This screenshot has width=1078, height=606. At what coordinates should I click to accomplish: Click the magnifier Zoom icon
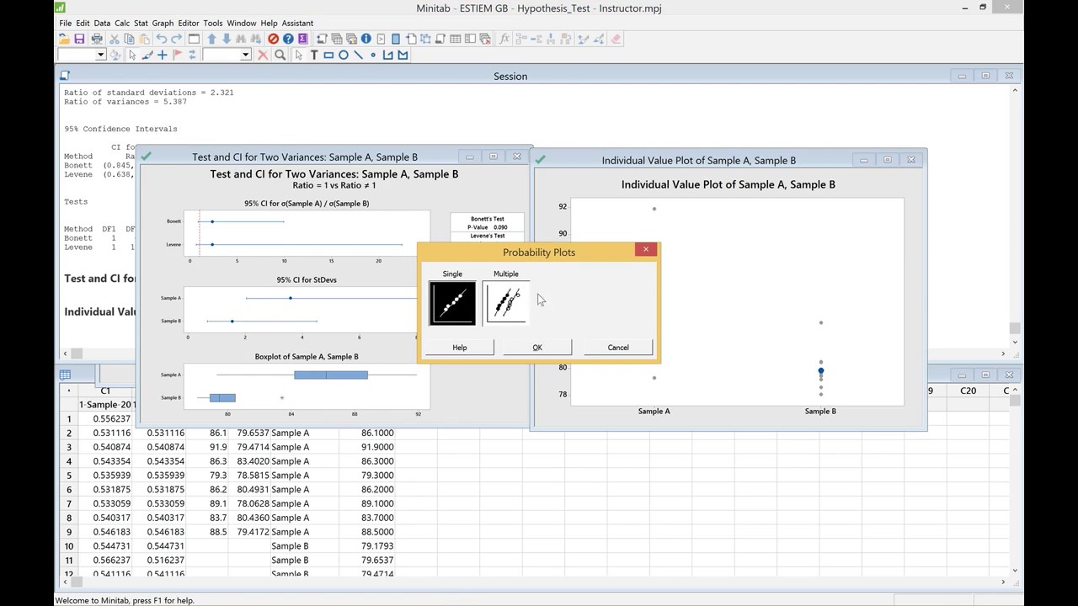[x=280, y=55]
